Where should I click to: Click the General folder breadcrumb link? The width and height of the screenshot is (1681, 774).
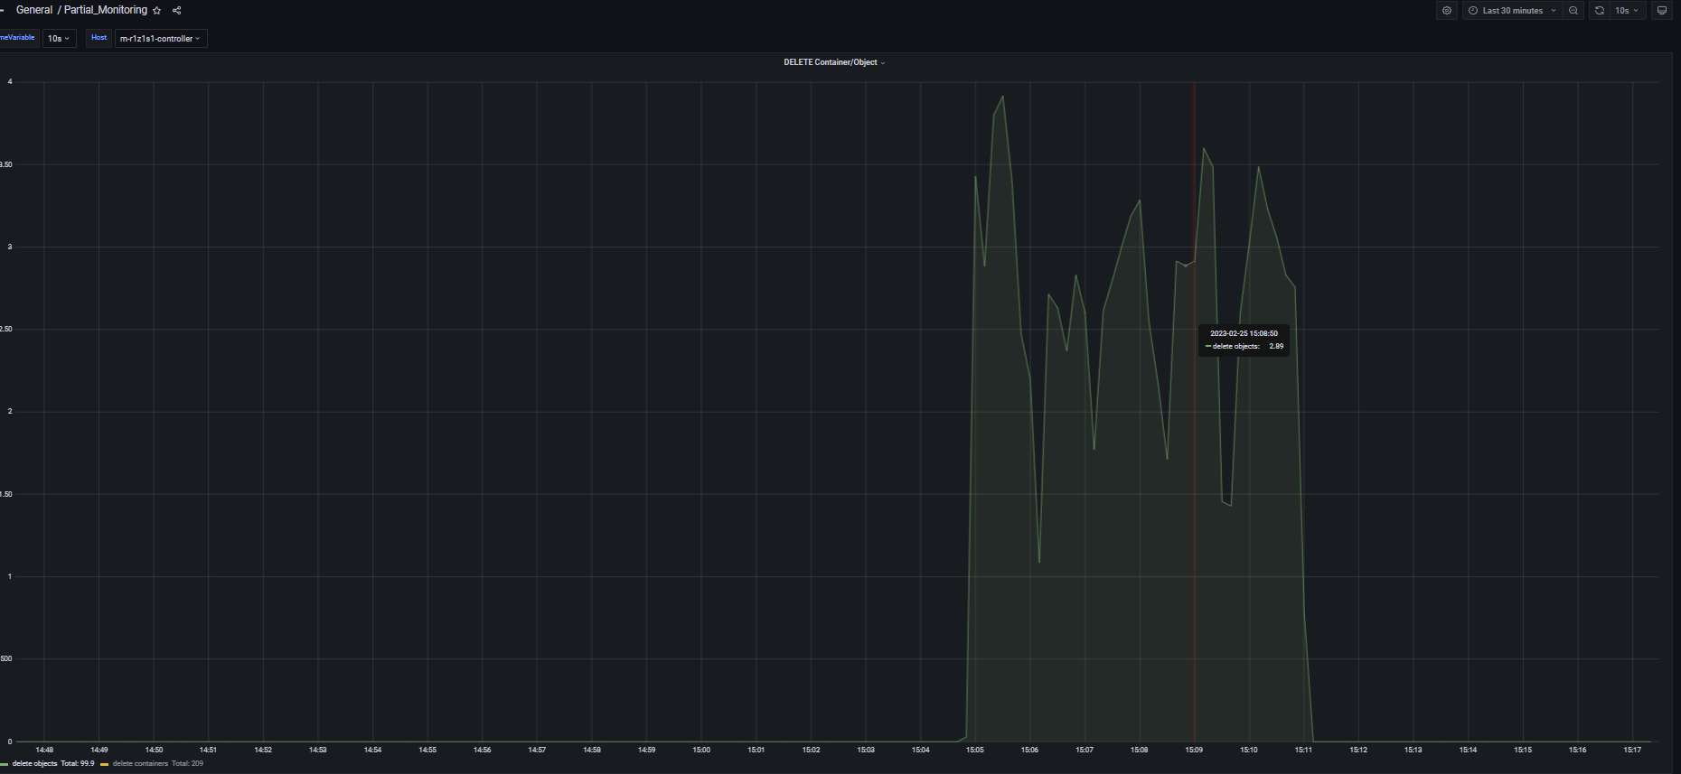34,10
